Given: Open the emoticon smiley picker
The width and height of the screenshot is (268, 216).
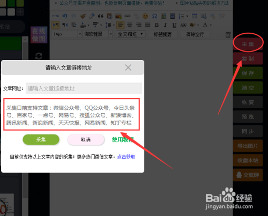Looking at the screenshot, I should coord(145,16).
